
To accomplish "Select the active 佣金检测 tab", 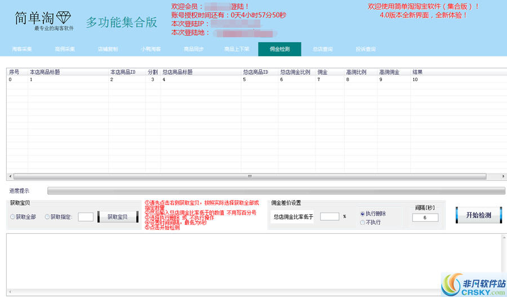I will pos(279,49).
